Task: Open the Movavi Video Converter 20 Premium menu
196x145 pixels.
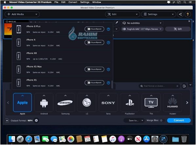Action: 30,2
